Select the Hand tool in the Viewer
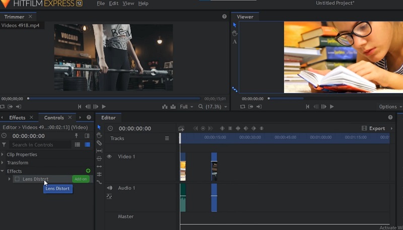Image resolution: width=403 pixels, height=230 pixels. point(235,33)
